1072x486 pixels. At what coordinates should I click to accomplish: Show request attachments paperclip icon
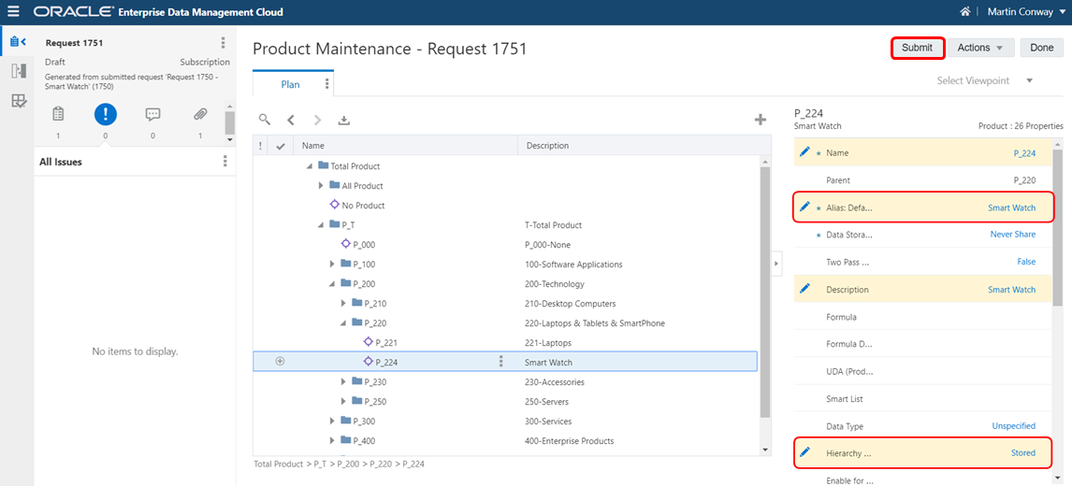tap(200, 115)
